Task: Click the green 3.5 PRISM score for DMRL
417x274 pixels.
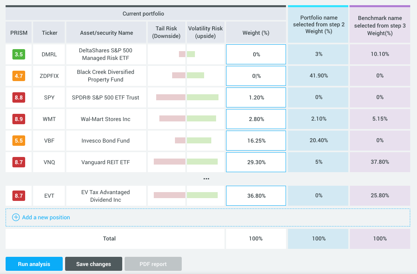Action: [18, 54]
